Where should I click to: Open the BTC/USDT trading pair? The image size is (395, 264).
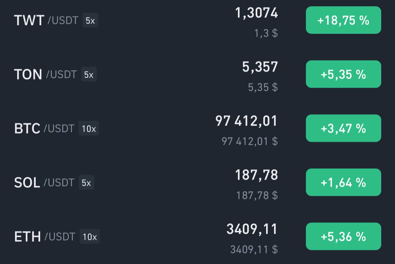pyautogui.click(x=197, y=128)
